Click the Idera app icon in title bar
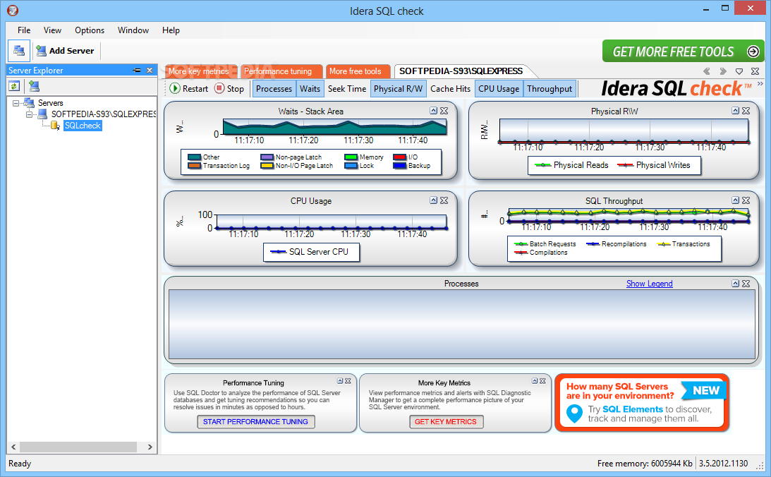 pos(13,11)
